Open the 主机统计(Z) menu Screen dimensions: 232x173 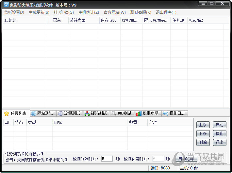tap(89, 12)
